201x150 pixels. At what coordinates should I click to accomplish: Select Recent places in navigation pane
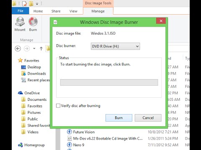(36, 80)
